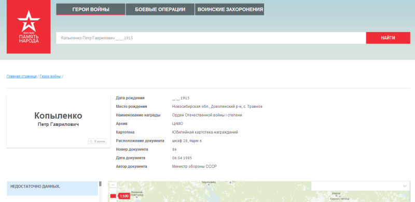Click the Место рождения label

tap(131, 107)
